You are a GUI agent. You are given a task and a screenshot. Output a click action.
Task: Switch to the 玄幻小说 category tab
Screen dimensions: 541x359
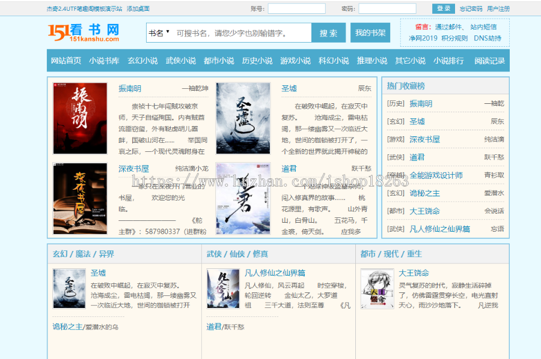(141, 61)
